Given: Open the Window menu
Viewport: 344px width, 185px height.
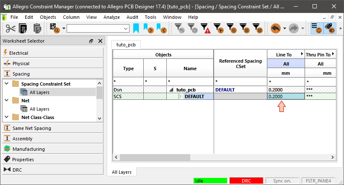Looking at the screenshot, I should [x=172, y=17].
